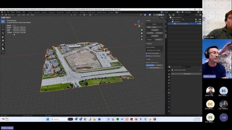Select the Measure tool
The height and width of the screenshot is (130, 232).
(x=3, y=48)
